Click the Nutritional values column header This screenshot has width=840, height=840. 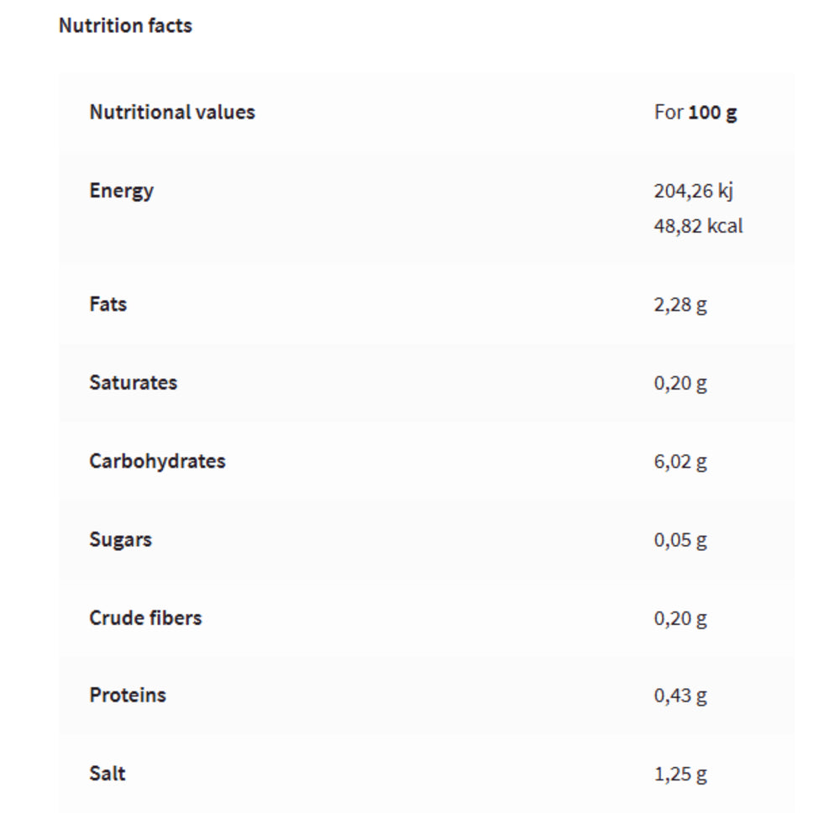[172, 112]
